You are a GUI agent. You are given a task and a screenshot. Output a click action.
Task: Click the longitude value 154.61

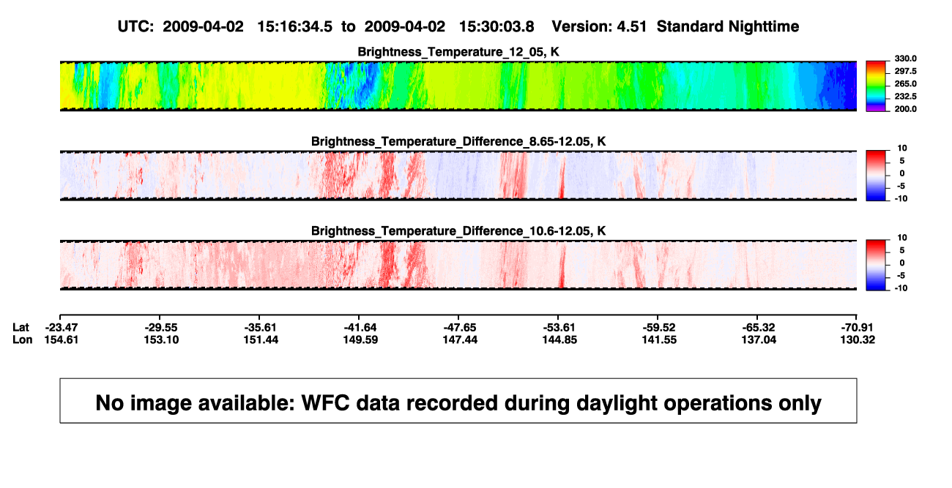click(x=62, y=339)
